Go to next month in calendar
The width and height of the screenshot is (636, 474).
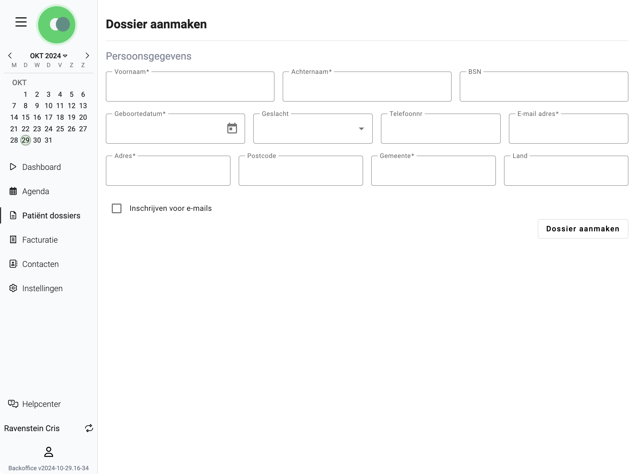point(87,56)
